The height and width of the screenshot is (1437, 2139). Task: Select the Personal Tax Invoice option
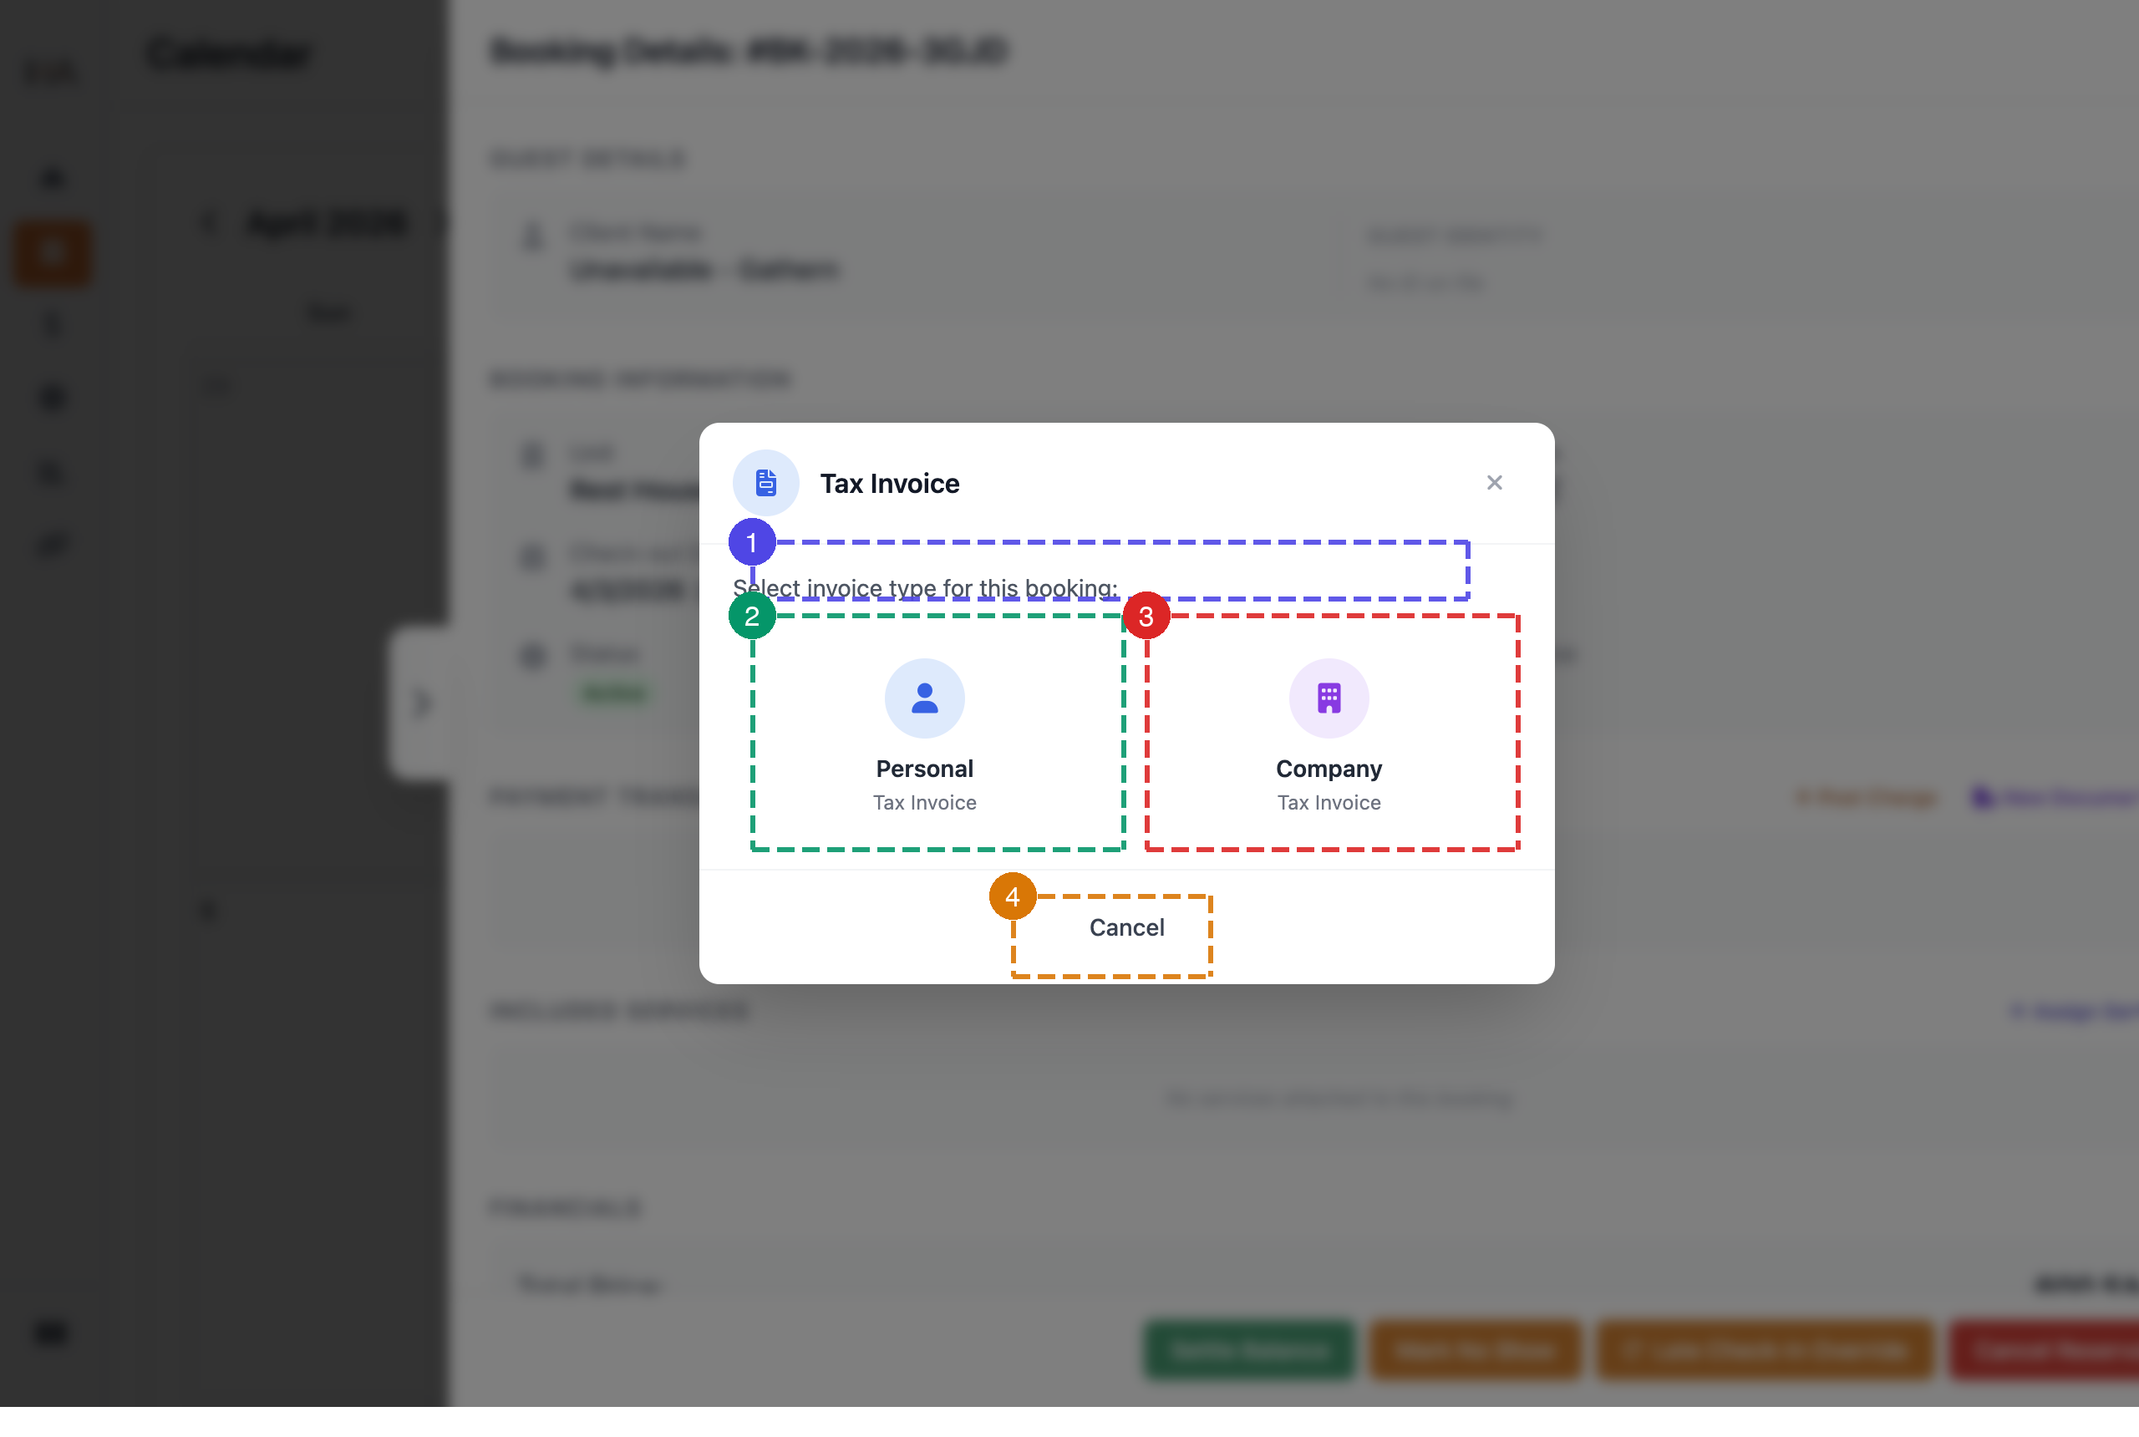tap(924, 732)
